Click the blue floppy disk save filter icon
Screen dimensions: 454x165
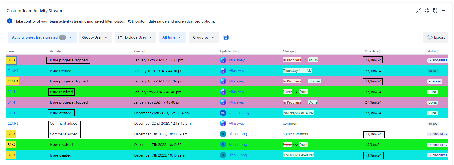pyautogui.click(x=226, y=37)
